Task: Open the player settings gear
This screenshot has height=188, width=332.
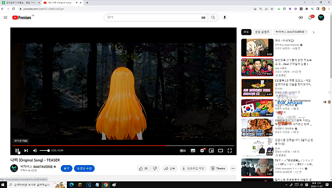Action: 202,151
